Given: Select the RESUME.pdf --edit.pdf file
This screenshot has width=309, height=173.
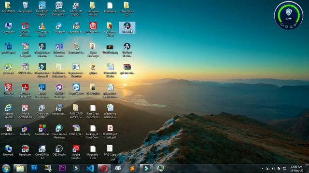Looking at the screenshot, I should point(110,132).
